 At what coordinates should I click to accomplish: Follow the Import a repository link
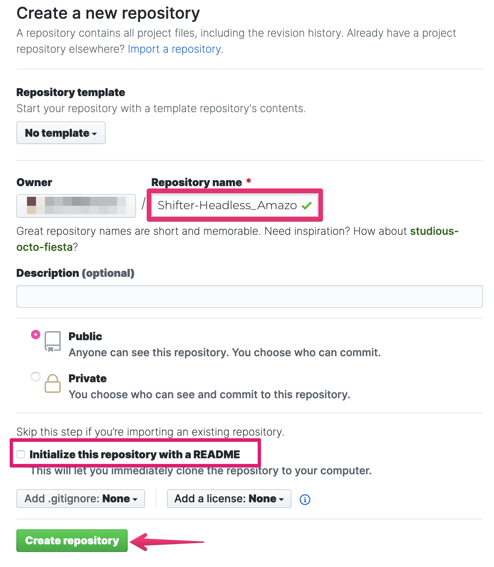[175, 49]
